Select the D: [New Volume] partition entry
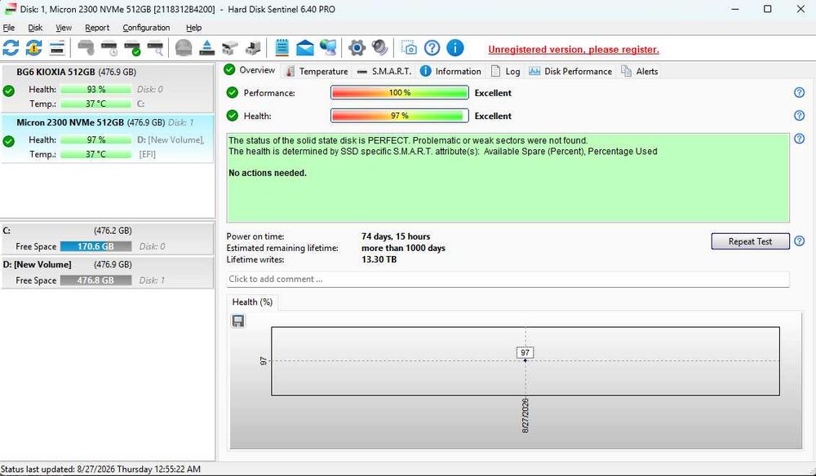This screenshot has width=816, height=476. [107, 271]
